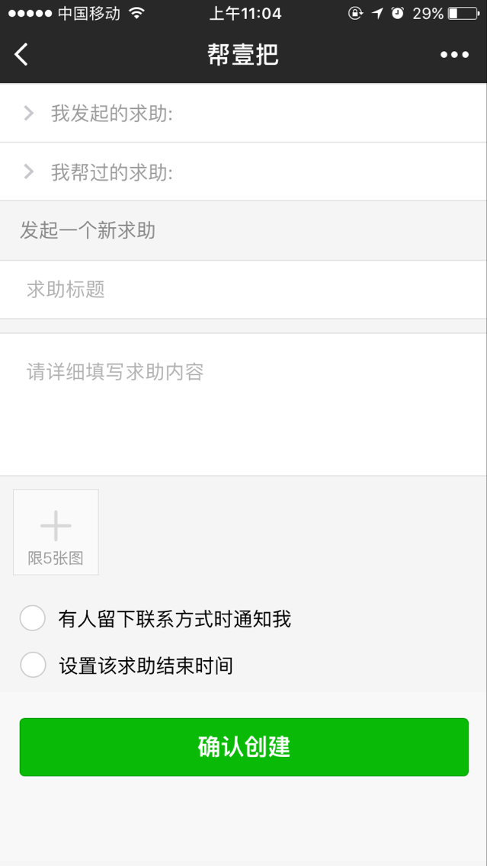Tap the plus icon to add images

56,525
